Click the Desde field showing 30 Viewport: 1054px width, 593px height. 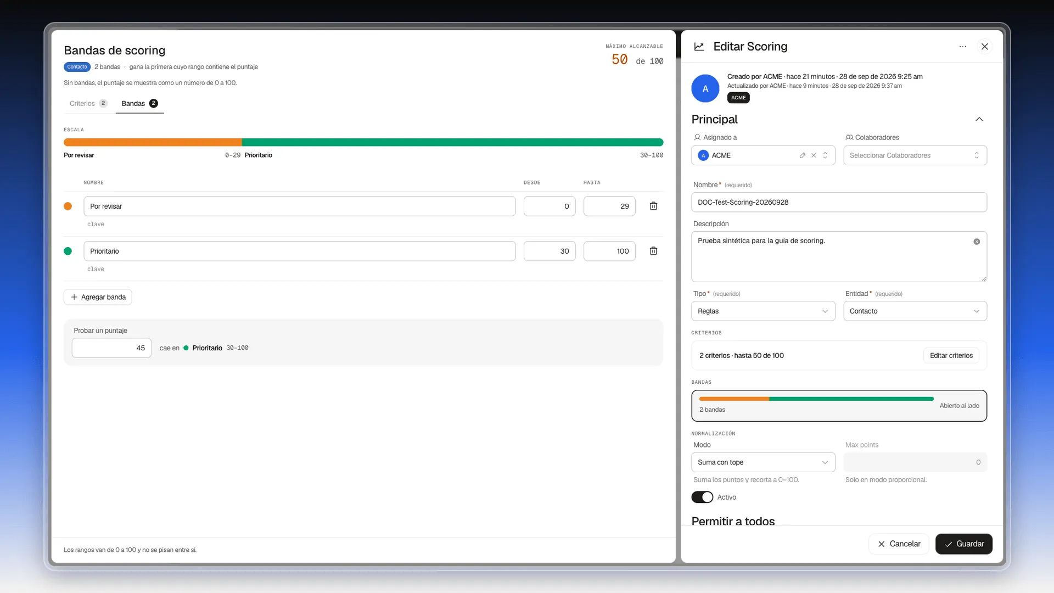549,251
